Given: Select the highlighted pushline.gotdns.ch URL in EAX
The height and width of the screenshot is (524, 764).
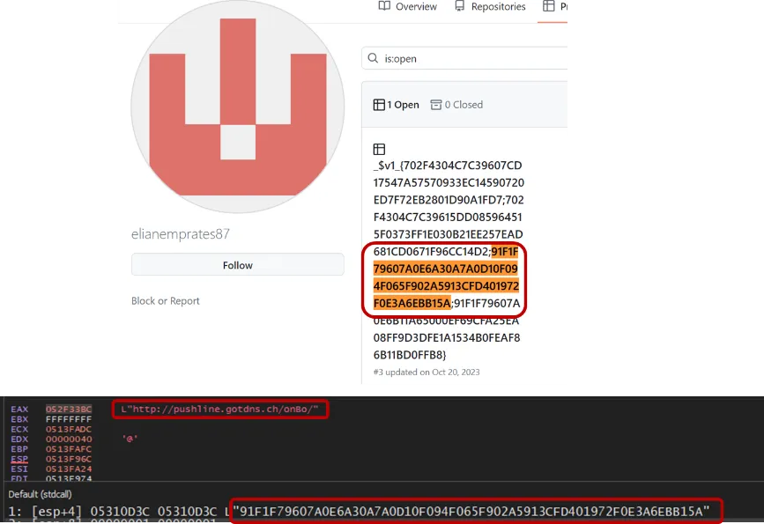Looking at the screenshot, I should point(220,409).
